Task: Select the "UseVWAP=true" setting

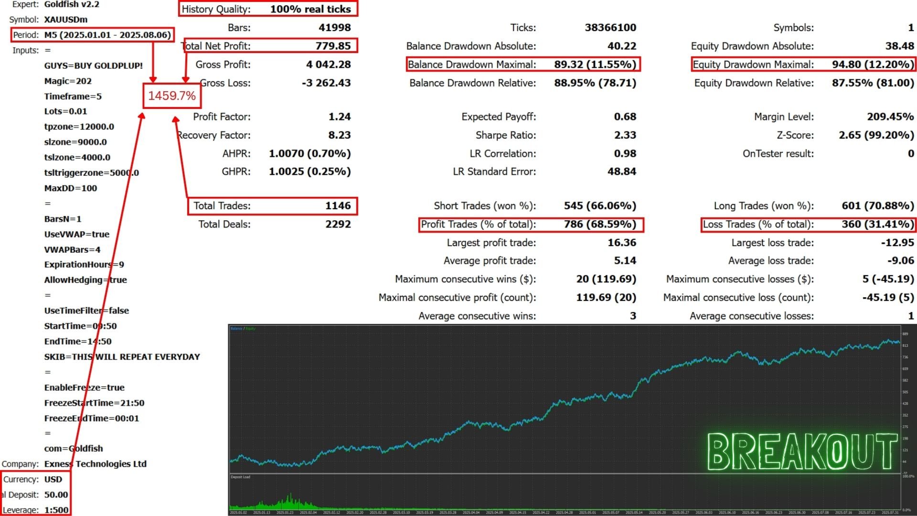Action: tap(77, 234)
